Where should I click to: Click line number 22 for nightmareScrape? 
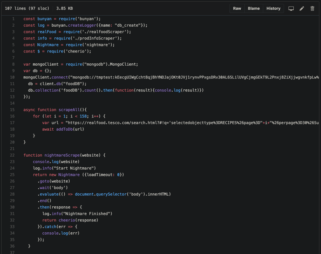(12, 155)
